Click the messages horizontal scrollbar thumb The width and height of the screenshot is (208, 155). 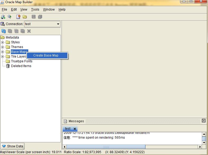[x=106, y=147]
